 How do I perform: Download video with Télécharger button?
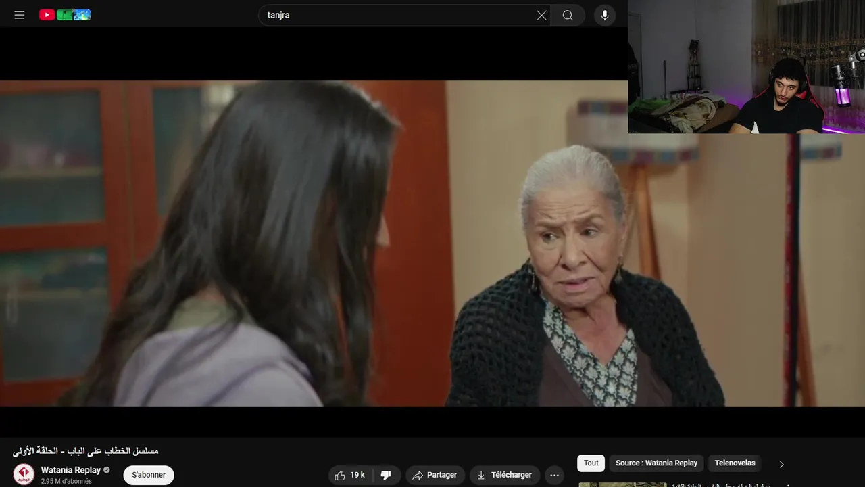click(x=505, y=475)
